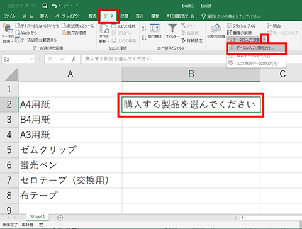Toggle the AutoSave (自動保存) switch
Viewport: 302px width, 229px height.
pos(31,6)
